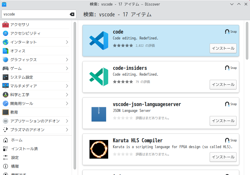Image resolution: width=250 pixels, height=175 pixels.
Task: Open the code app title
Action: click(x=118, y=32)
